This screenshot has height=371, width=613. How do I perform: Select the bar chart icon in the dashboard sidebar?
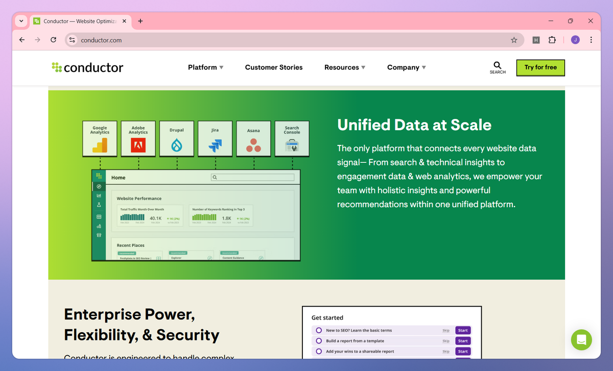[x=99, y=195]
